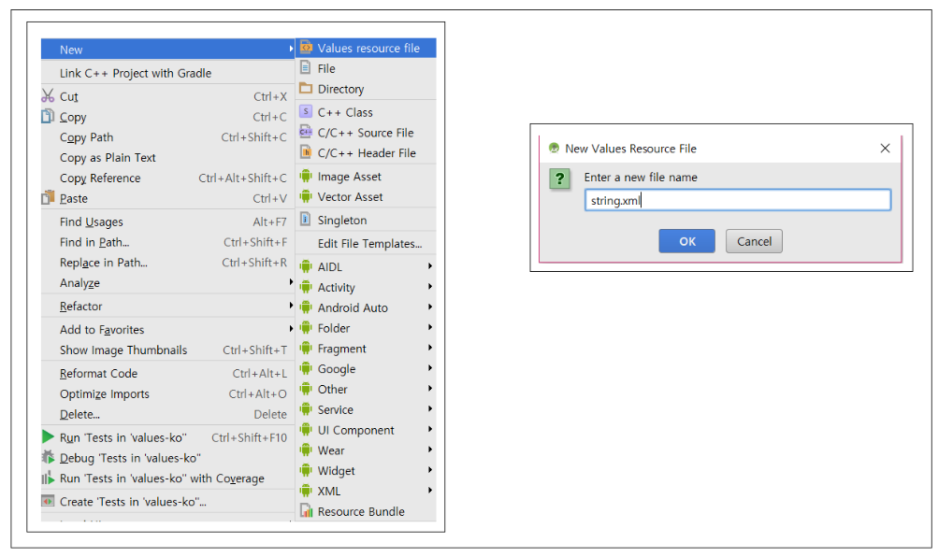Expand the New submenu arrow
Screen dimensions: 938x557
(291, 49)
